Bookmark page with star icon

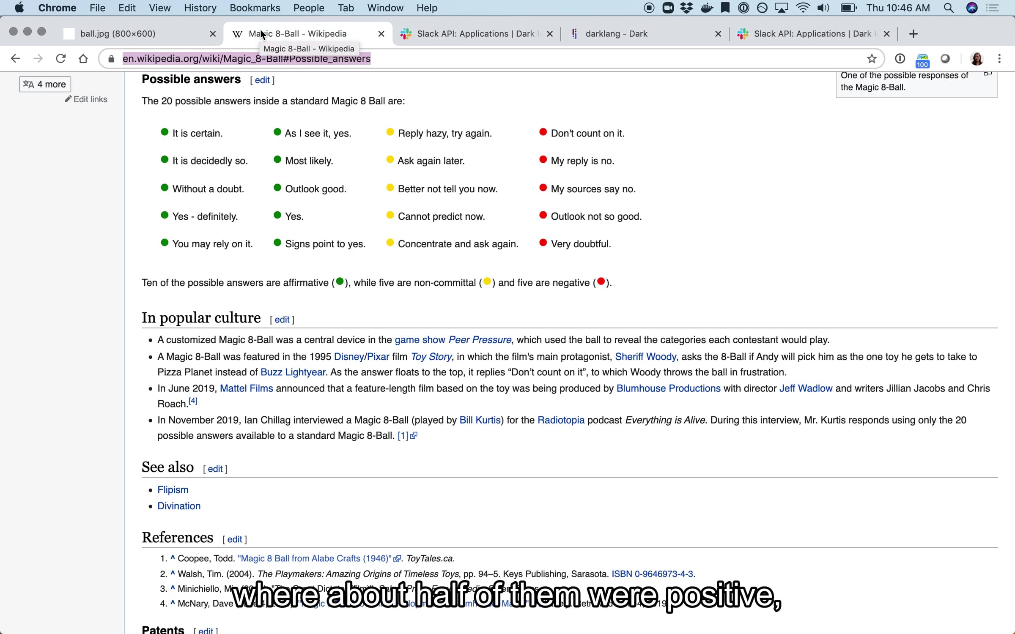coord(872,58)
